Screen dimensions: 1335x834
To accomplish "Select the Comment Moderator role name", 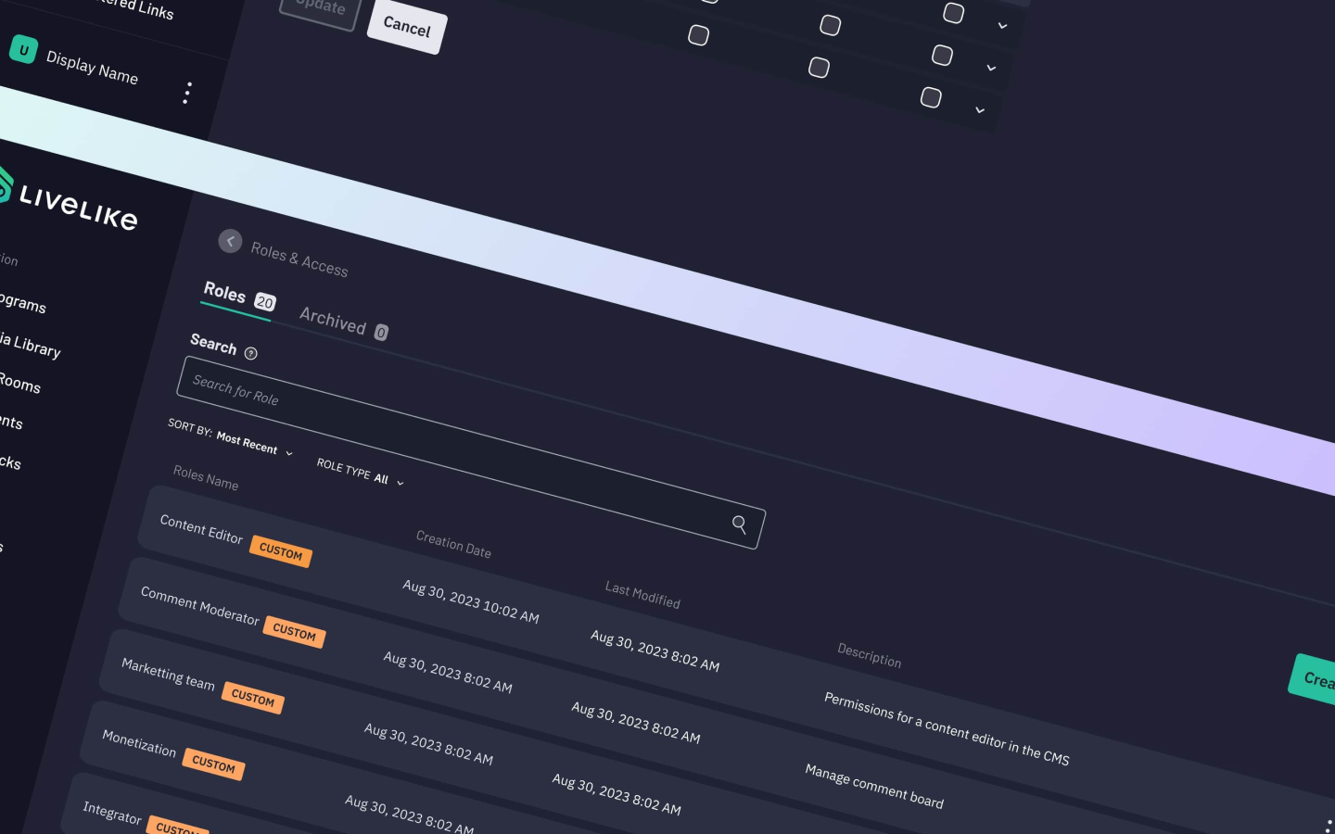I will (x=199, y=605).
